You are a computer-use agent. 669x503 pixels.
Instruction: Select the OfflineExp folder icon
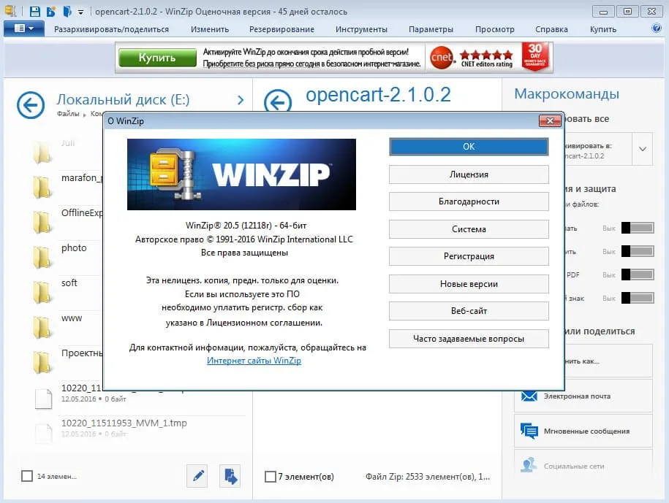(42, 223)
